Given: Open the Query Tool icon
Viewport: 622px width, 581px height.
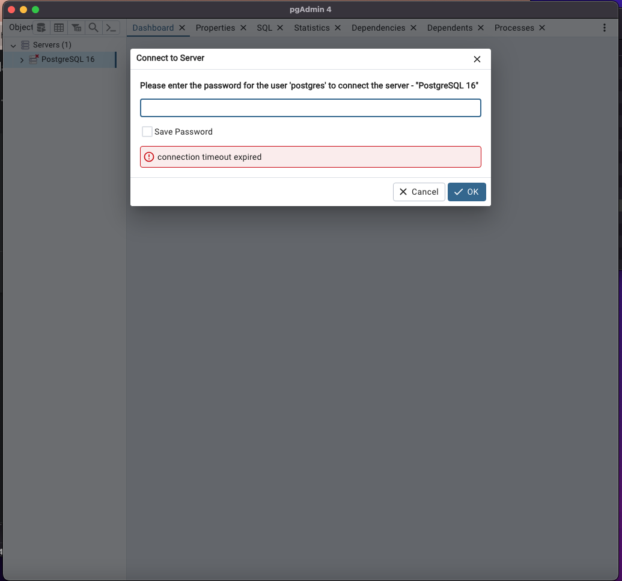Looking at the screenshot, I should 40,27.
